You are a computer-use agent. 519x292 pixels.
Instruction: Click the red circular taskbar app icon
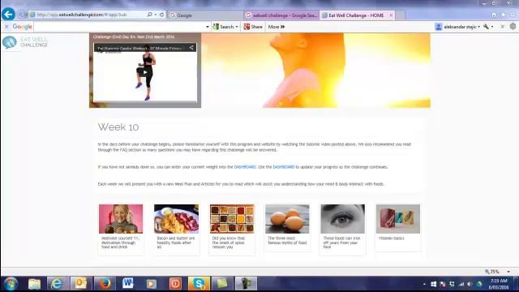[175, 284]
